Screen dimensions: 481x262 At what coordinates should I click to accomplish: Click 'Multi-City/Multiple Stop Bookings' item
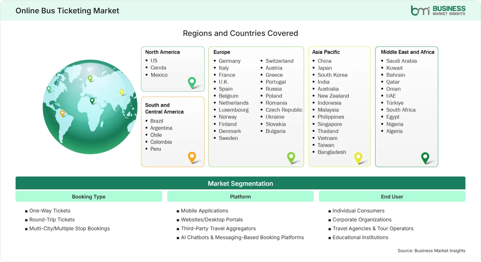click(x=69, y=229)
